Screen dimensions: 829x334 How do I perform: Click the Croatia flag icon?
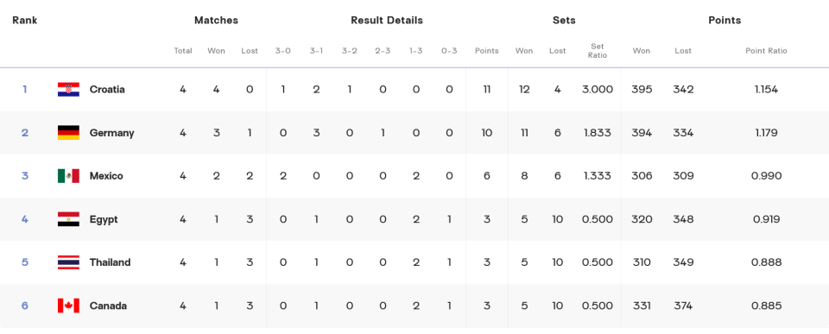[x=68, y=89]
